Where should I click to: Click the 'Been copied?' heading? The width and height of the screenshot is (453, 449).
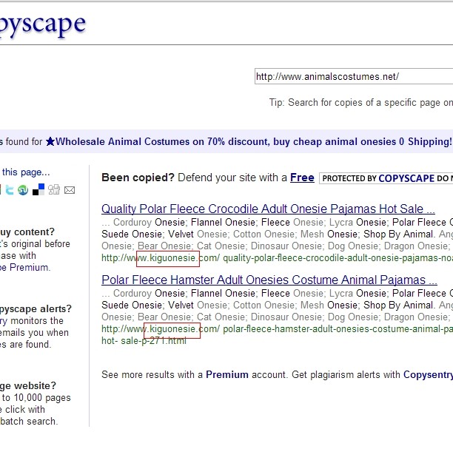[138, 178]
